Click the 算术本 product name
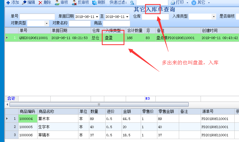Image resolution: width=239 pixels, height=142 pixels. pos(44,119)
